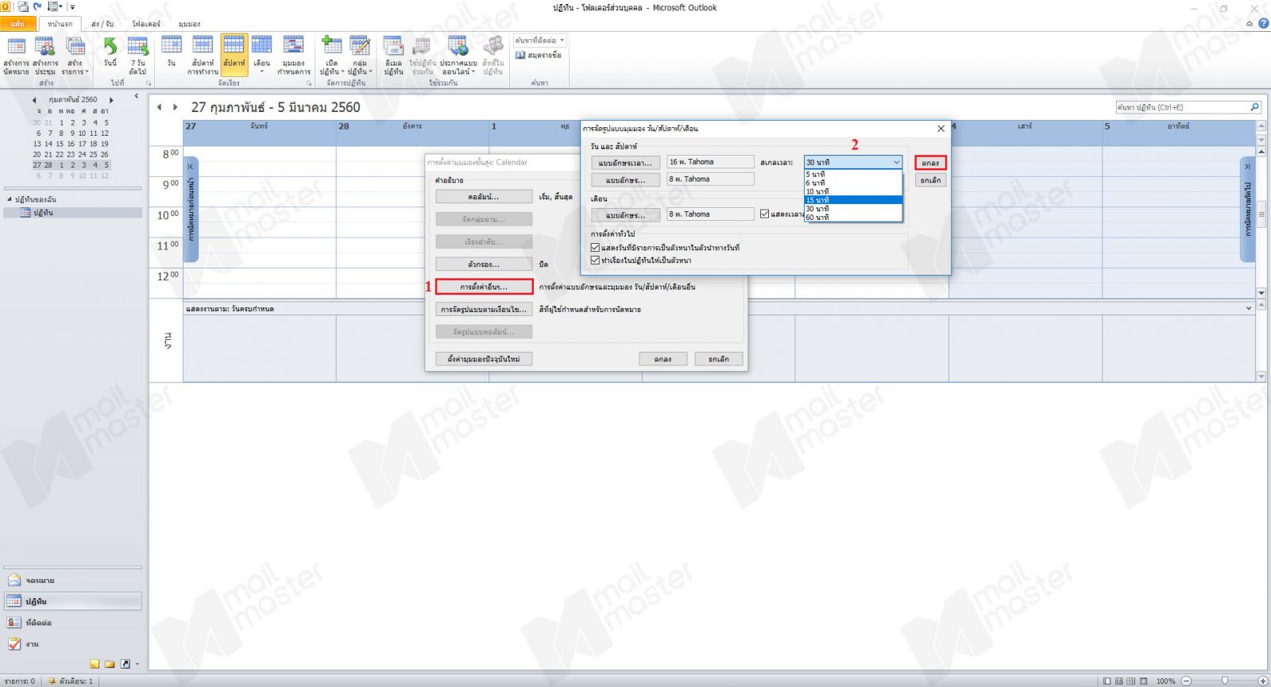Click the Folder List icon at the navigation pane bottom
Viewport: 1271px width, 687px height.
tap(110, 664)
